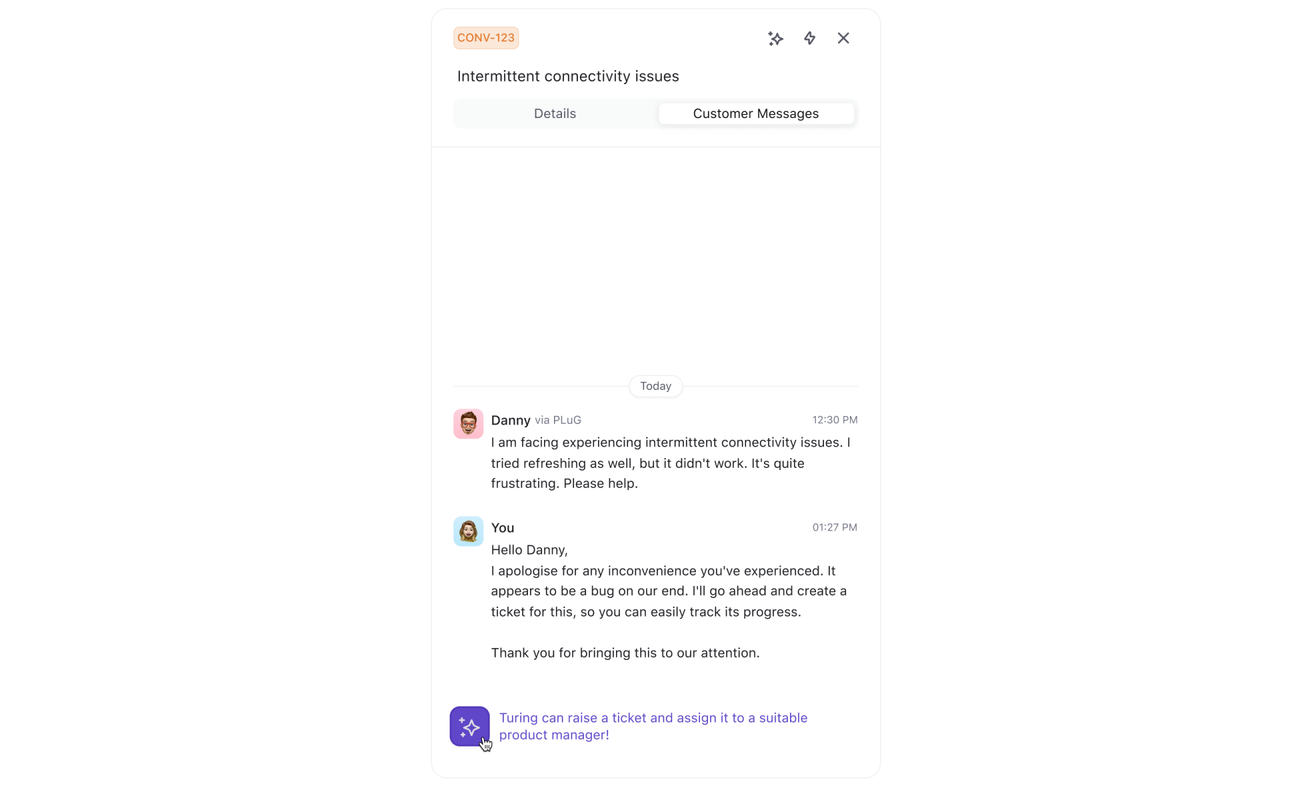
Task: Click assign to suitable product manager link
Action: coord(653,725)
